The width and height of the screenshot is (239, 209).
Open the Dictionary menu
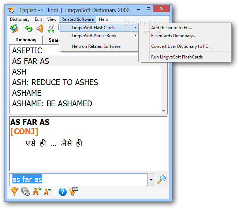pyautogui.click(x=20, y=19)
